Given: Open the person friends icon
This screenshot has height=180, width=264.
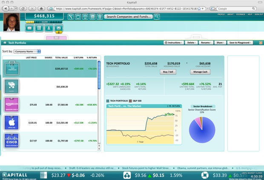Looking at the screenshot, I should (49, 28).
